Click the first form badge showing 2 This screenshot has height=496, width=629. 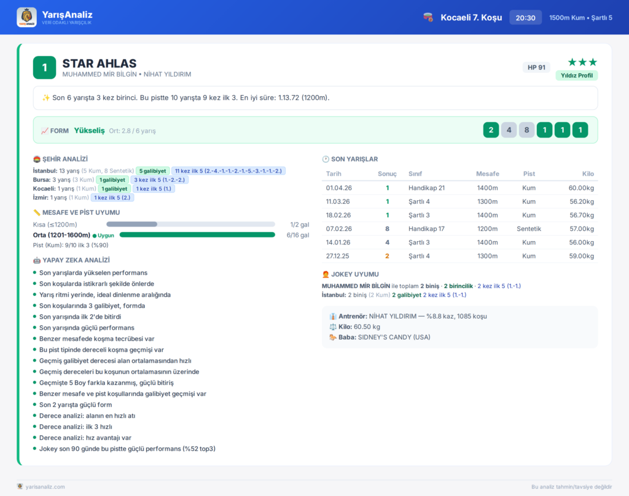coord(491,130)
